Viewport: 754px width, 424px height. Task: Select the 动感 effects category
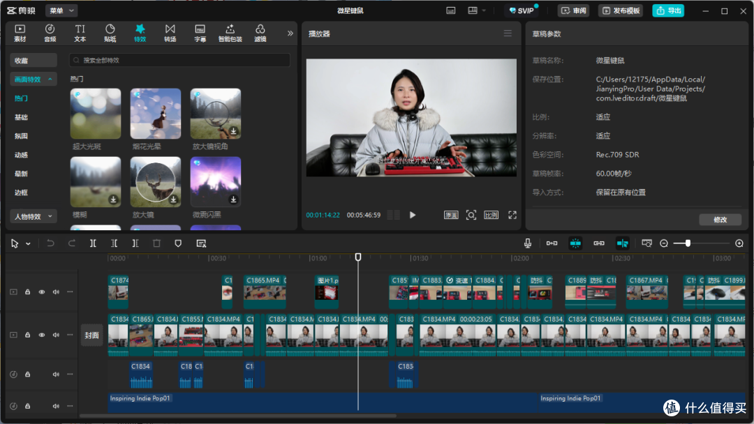tap(21, 155)
